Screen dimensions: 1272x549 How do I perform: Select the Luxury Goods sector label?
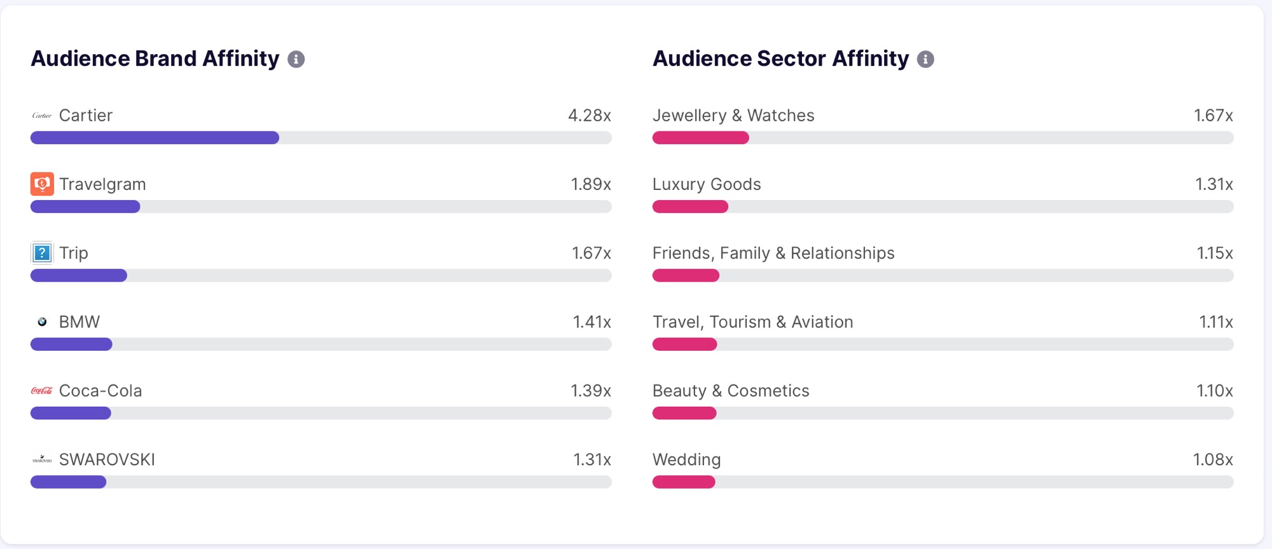click(707, 184)
